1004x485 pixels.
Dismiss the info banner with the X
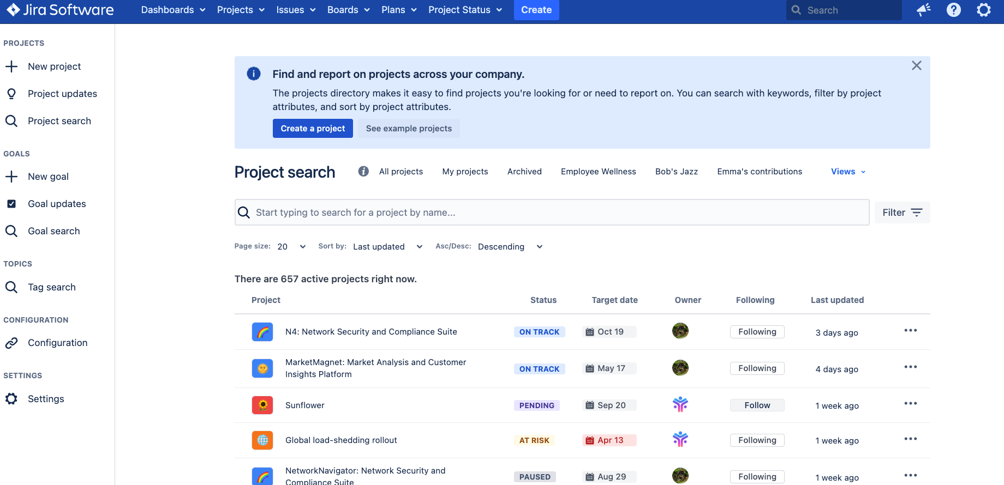click(916, 66)
